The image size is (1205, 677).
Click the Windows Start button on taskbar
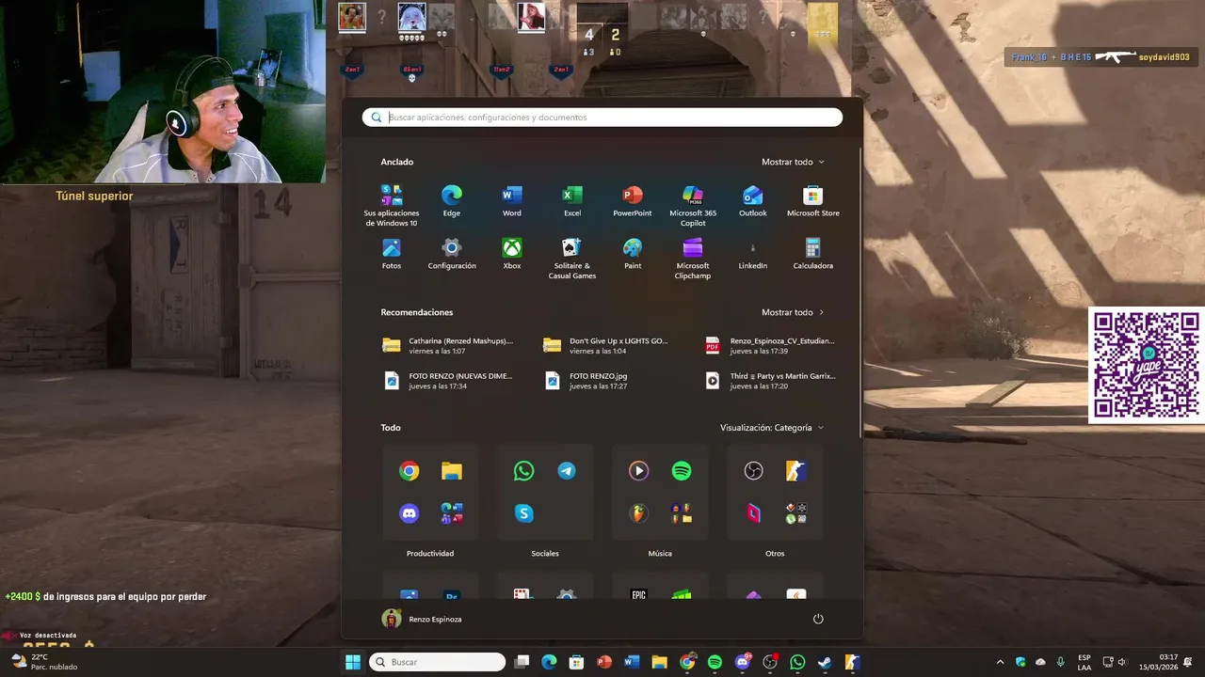[x=353, y=662]
